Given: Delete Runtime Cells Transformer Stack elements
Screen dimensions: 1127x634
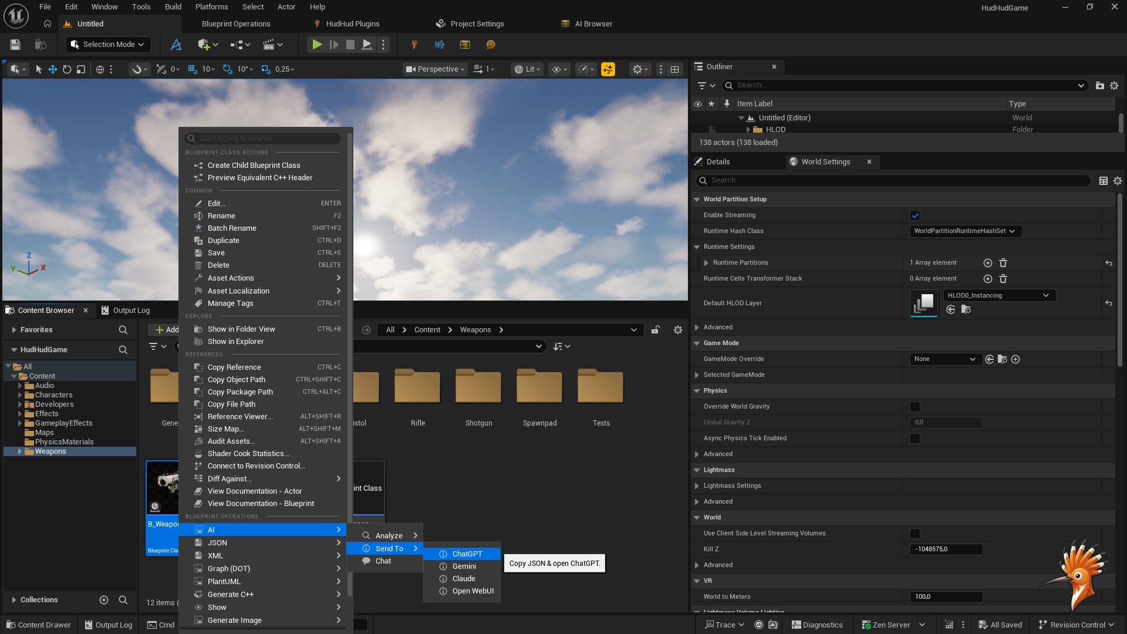Looking at the screenshot, I should point(1003,279).
